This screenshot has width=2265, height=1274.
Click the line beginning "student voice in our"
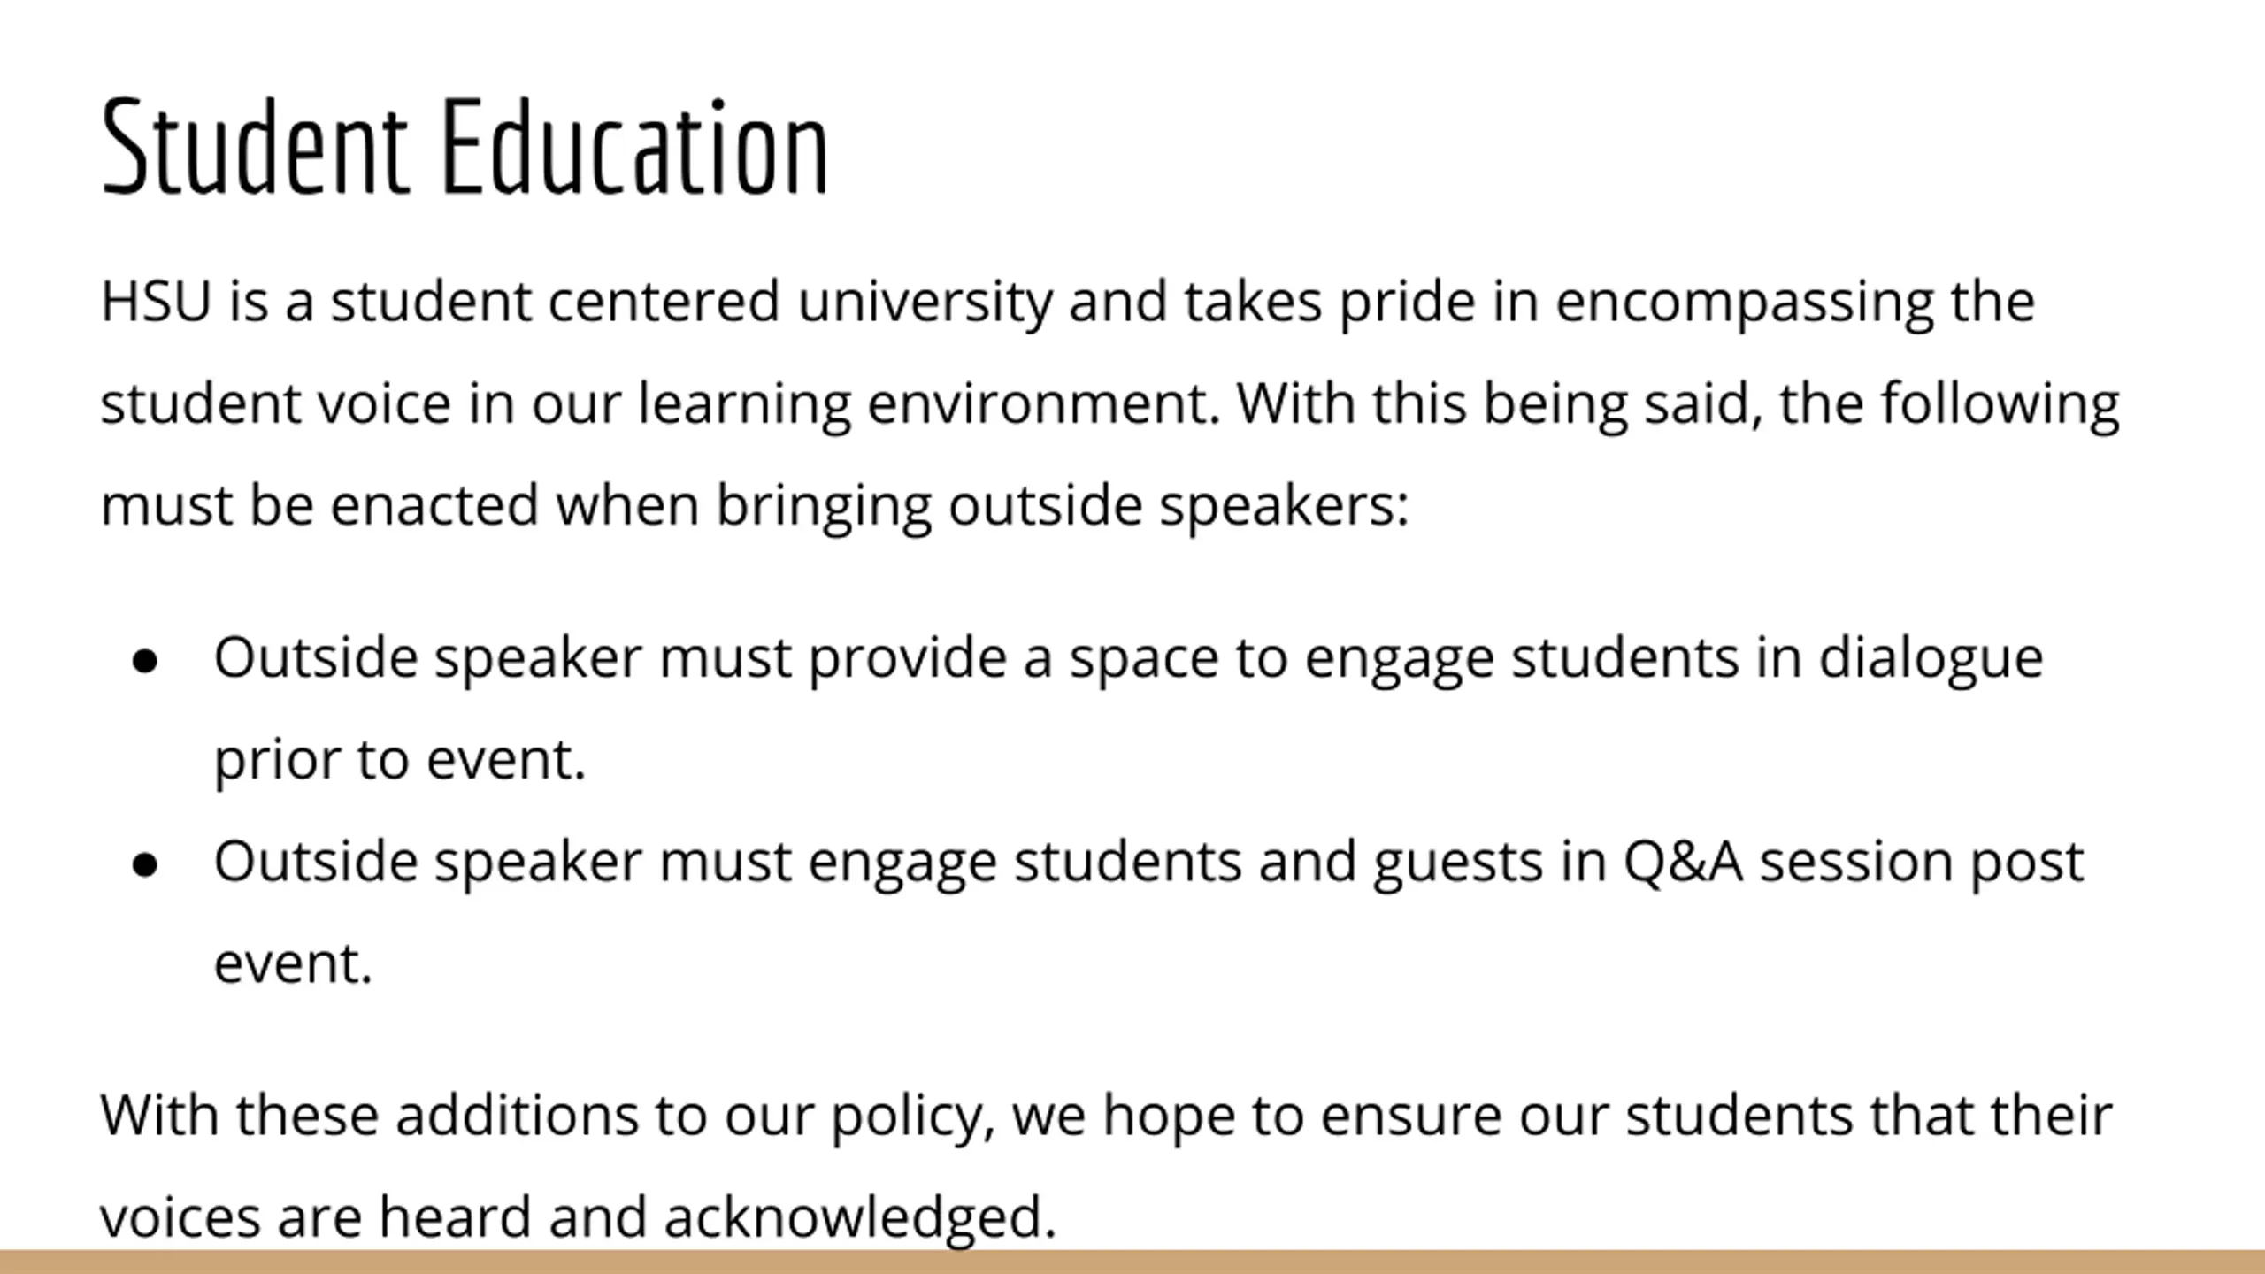click(x=1109, y=404)
